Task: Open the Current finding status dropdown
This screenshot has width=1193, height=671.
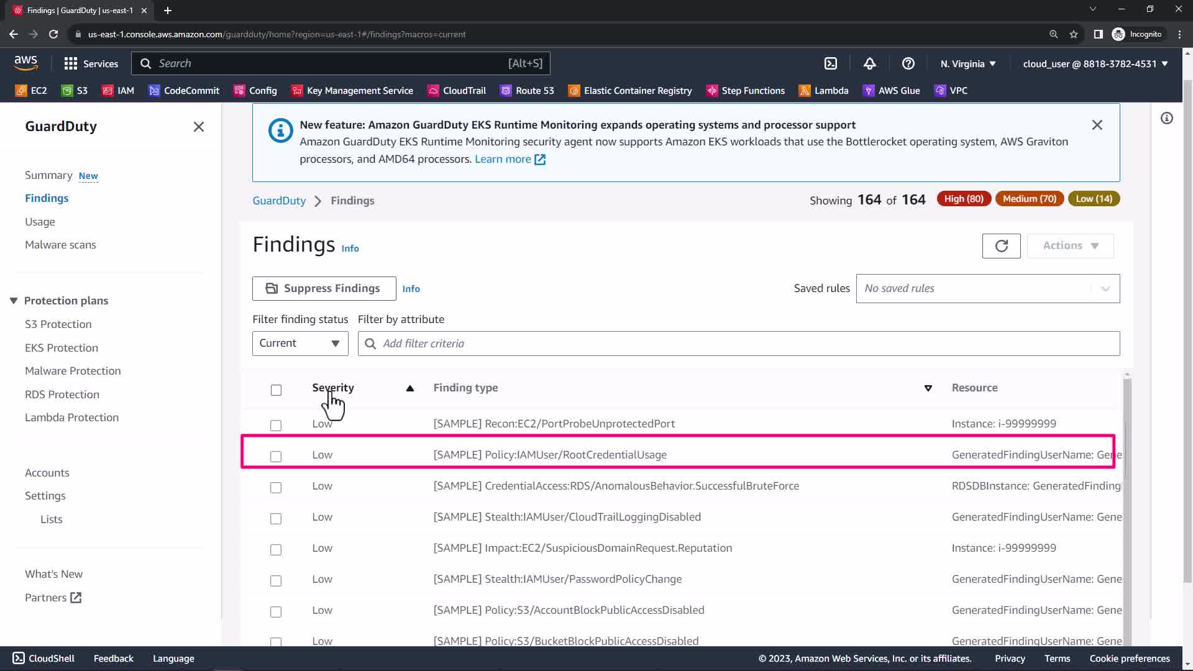Action: coord(300,344)
